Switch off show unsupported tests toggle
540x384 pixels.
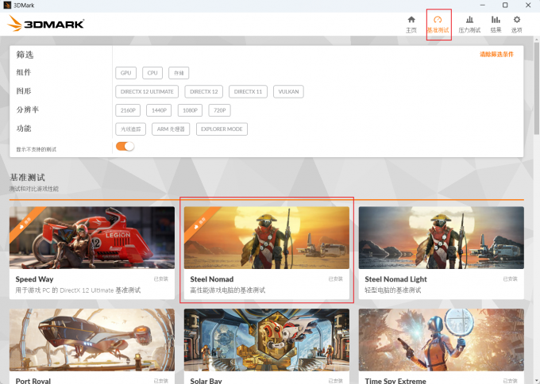[125, 146]
